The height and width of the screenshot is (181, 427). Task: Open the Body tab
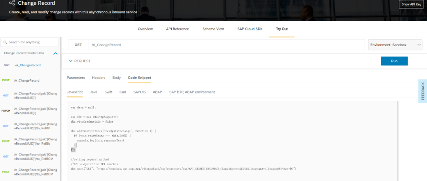pos(117,78)
